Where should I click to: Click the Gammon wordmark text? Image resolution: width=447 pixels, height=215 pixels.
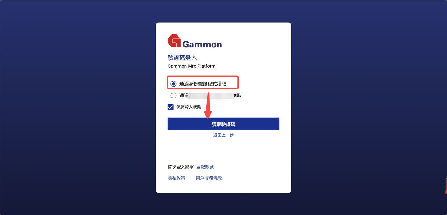(x=202, y=44)
